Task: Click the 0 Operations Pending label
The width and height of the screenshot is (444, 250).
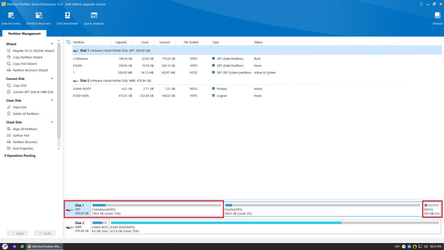Action: (20, 156)
